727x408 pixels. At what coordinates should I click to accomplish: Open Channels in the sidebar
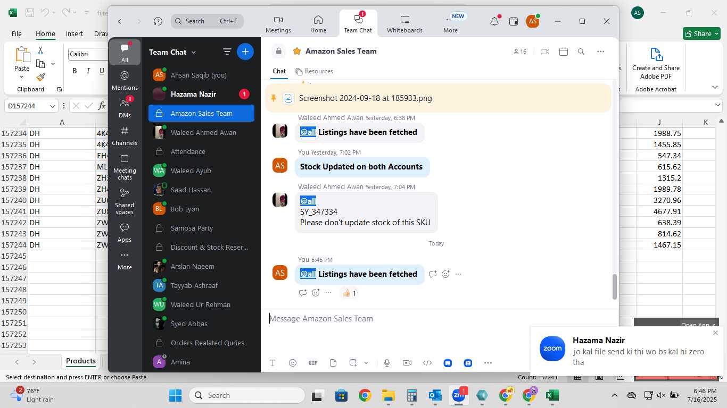coord(125,135)
